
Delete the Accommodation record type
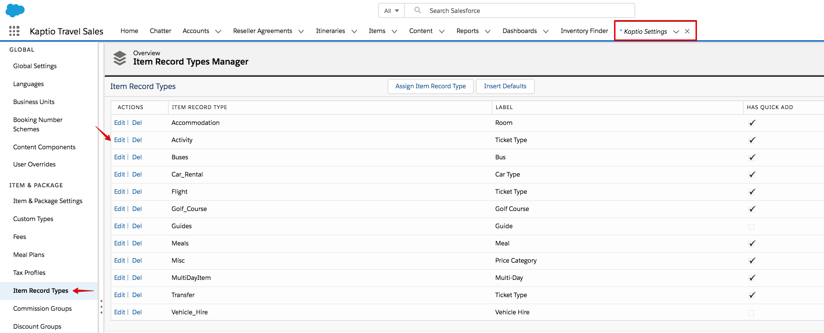point(137,123)
